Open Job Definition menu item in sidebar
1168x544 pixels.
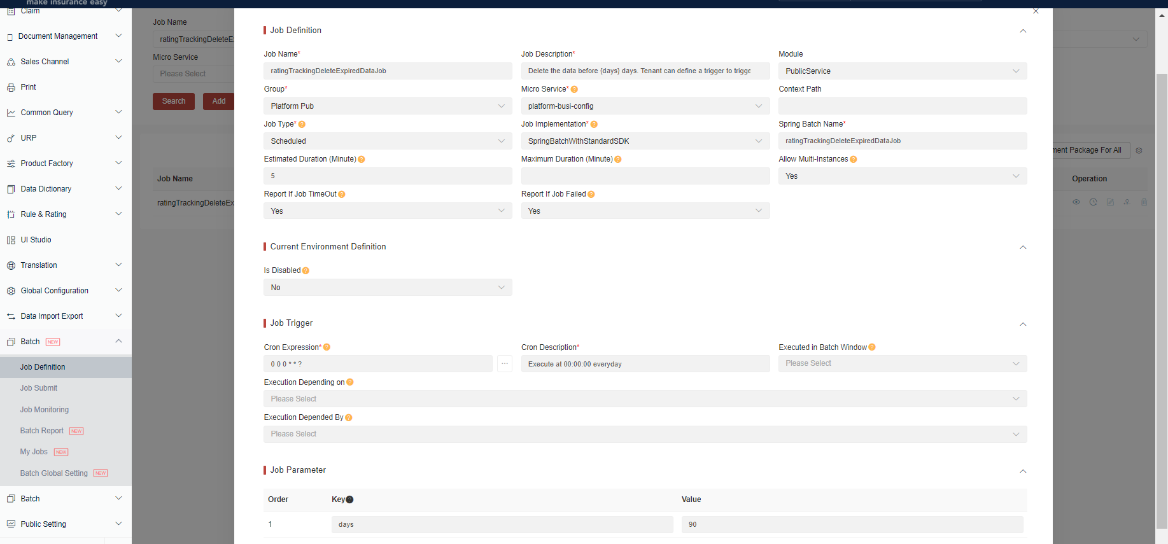pyautogui.click(x=66, y=367)
